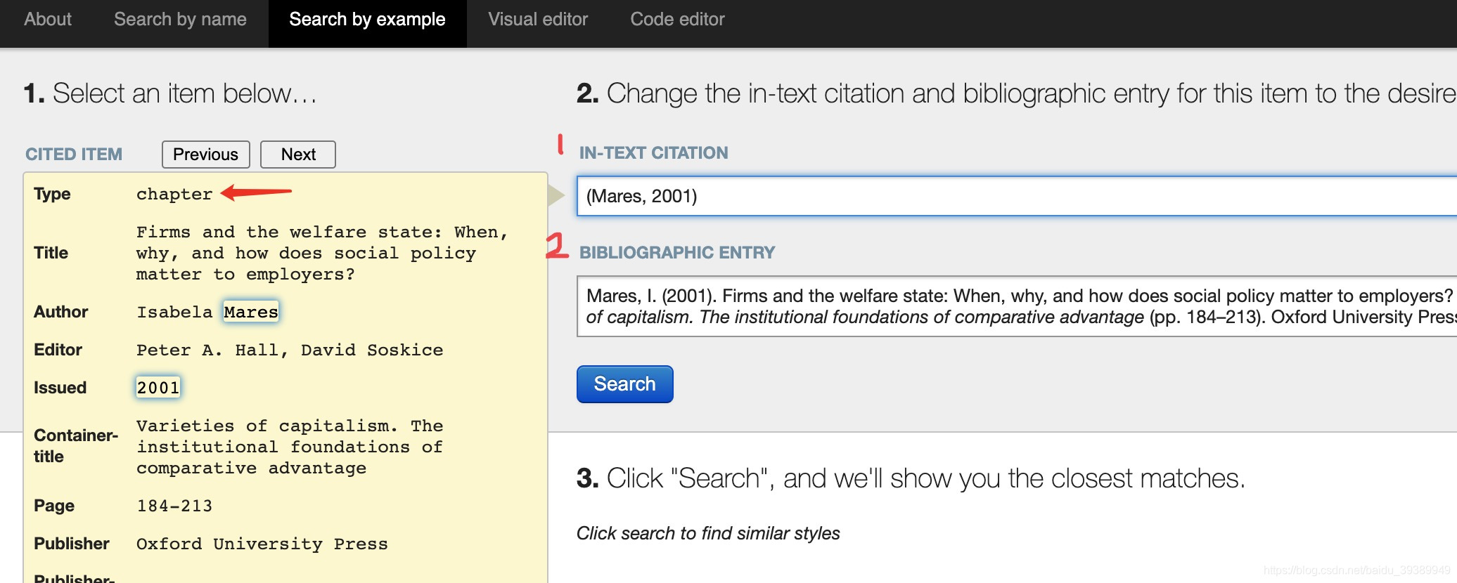This screenshot has height=583, width=1457.
Task: Click the 'IN-TEXT CITATION' label
Action: (x=653, y=153)
